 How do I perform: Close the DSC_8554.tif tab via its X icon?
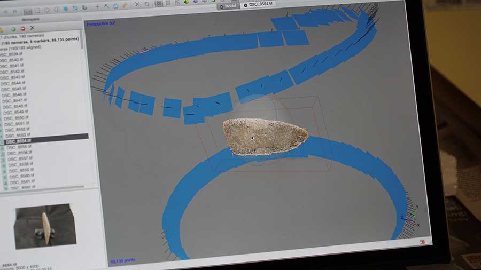tap(245, 5)
